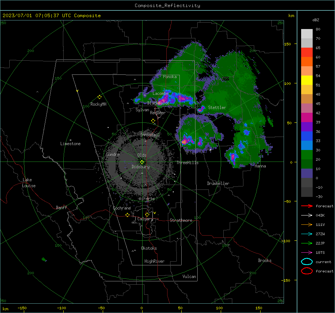Click the storm cell echo west of Hanna
The image size is (335, 313).
click(233, 157)
